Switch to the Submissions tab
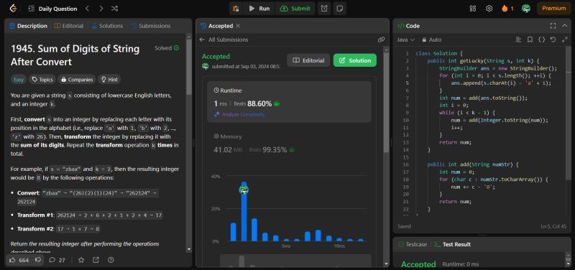 click(151, 26)
